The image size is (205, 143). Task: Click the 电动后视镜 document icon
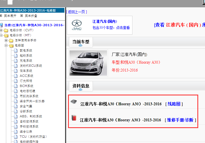tap(16, 91)
